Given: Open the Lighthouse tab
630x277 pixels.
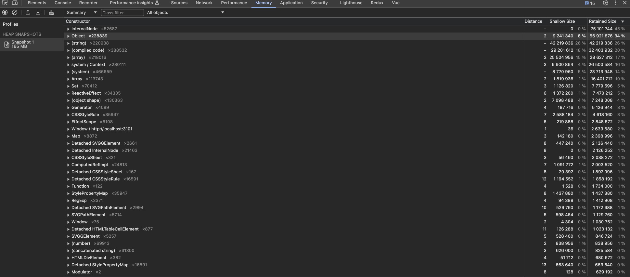Looking at the screenshot, I should pyautogui.click(x=351, y=3).
